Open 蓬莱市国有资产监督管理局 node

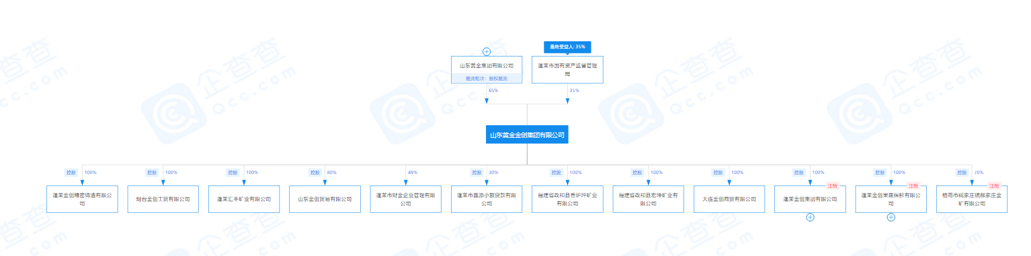point(567,69)
